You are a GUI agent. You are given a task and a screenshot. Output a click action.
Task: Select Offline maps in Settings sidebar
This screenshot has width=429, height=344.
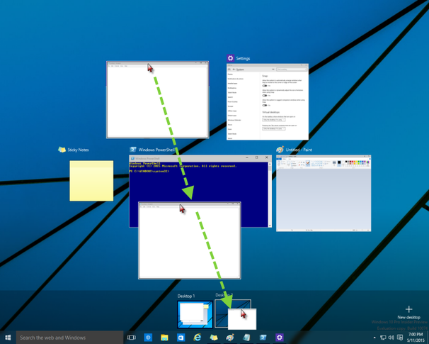232,111
